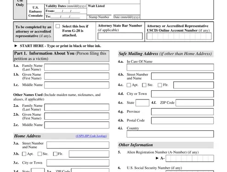Click the 3.a. Street Number and Name field
Image resolution: width=227 pixels, height=172 pixels.
tap(78, 145)
